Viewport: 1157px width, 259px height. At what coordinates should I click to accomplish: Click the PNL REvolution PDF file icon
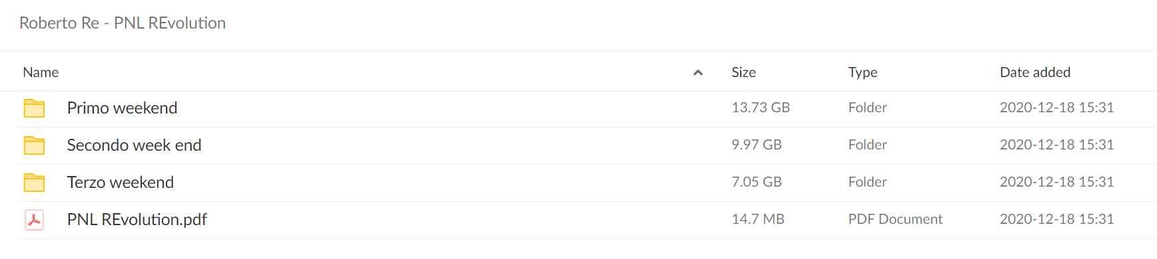coord(34,220)
